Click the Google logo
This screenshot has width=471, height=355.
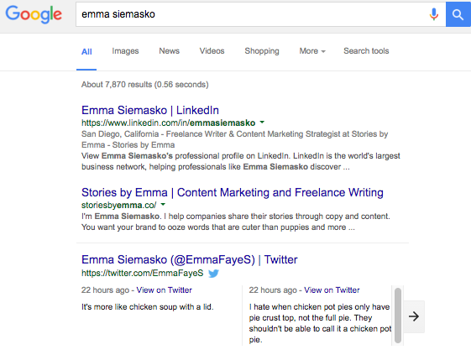coord(34,14)
